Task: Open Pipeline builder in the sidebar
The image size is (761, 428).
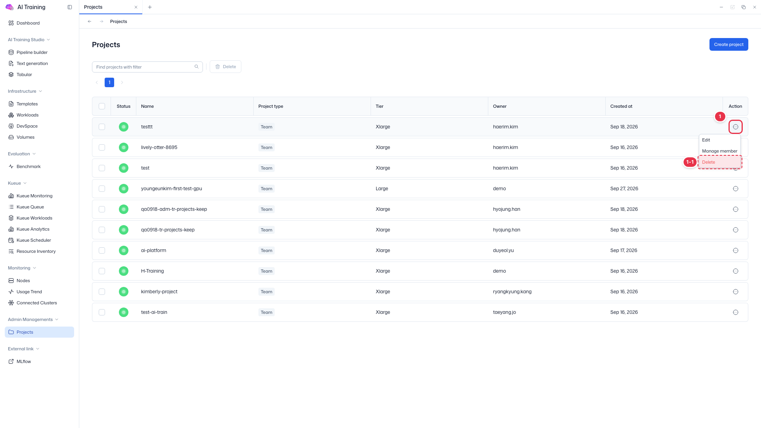Action: (39, 52)
